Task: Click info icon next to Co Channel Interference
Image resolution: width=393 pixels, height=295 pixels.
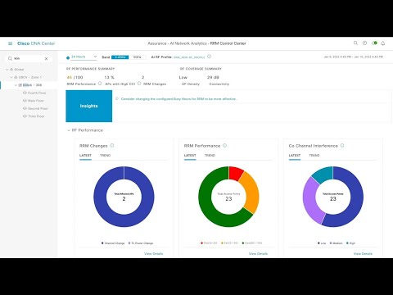Action: tap(342, 146)
